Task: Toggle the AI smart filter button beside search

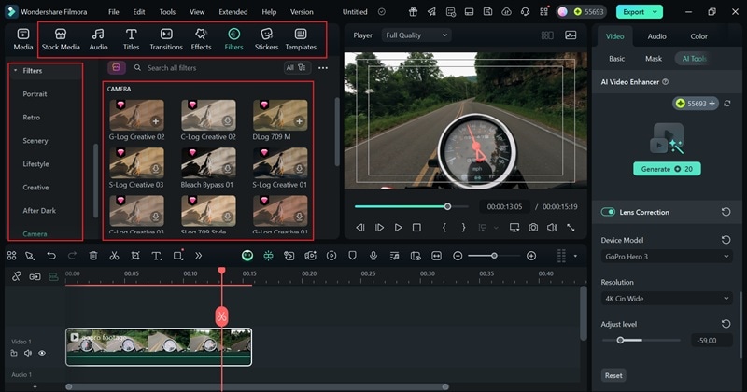Action: pos(116,67)
